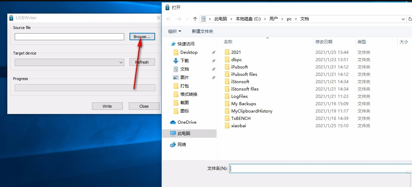Click the back arrow in Open dialog
This screenshot has width=412, height=187.
click(x=169, y=19)
